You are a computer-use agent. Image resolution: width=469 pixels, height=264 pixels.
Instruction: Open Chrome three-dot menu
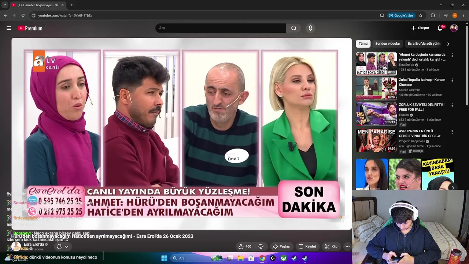[464, 15]
